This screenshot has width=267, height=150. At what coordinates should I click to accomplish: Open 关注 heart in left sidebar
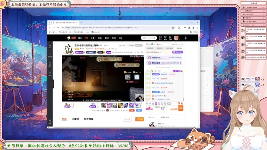click(x=50, y=46)
